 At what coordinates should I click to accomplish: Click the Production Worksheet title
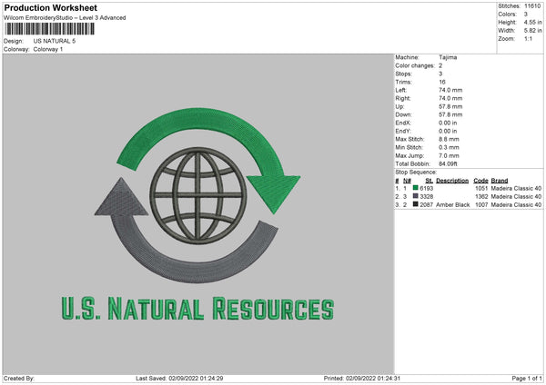[50, 7]
